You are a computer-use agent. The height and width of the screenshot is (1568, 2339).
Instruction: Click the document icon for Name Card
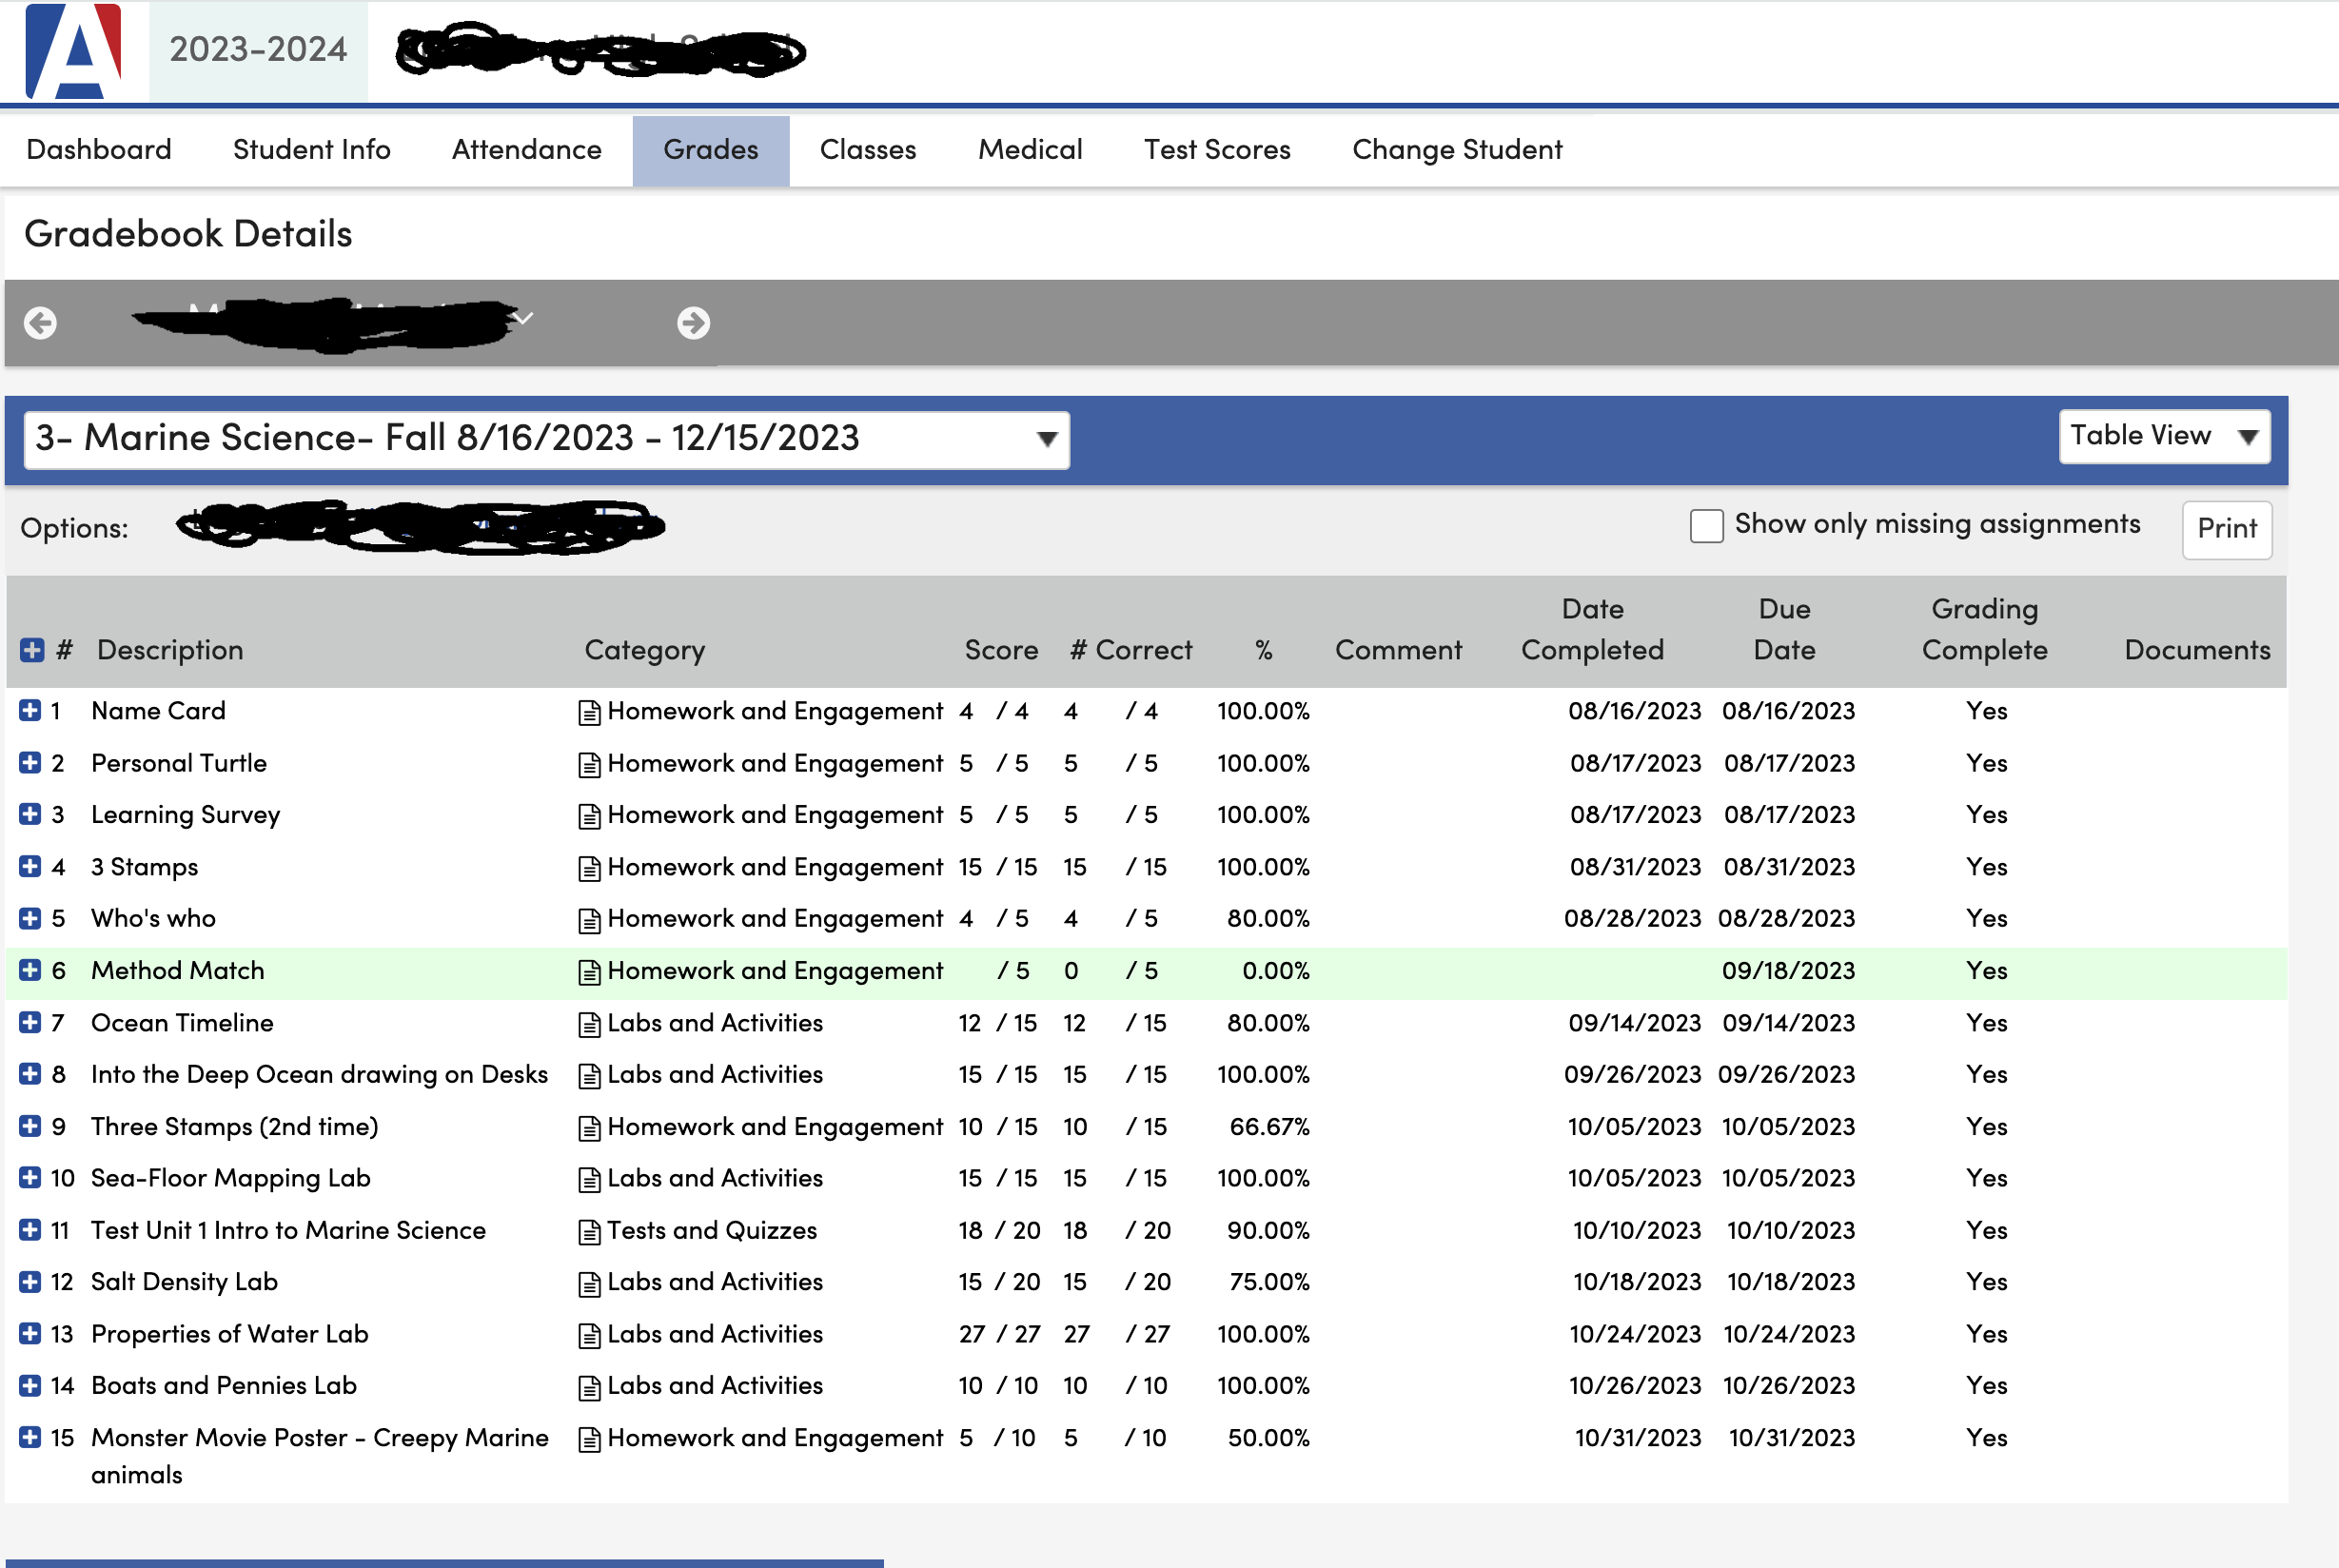coord(590,712)
